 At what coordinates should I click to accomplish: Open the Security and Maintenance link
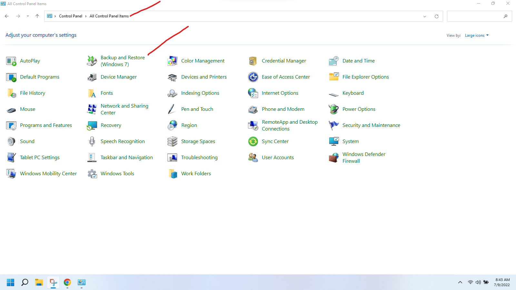[371, 125]
